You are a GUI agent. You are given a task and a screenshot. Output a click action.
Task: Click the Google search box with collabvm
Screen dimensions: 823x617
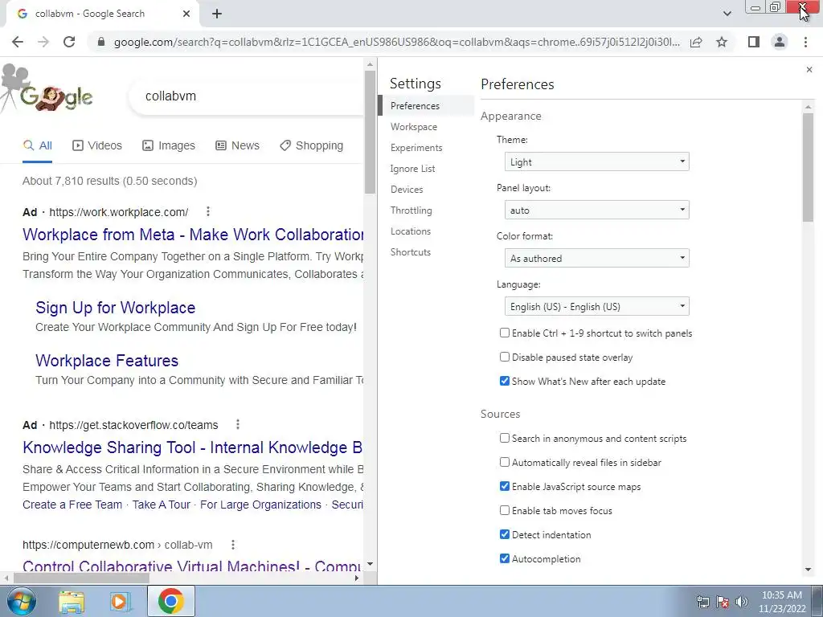click(247, 96)
